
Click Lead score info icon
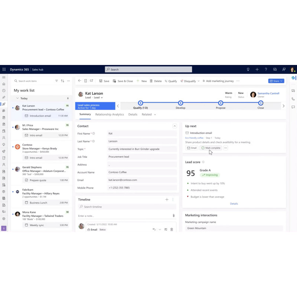[x=203, y=162]
